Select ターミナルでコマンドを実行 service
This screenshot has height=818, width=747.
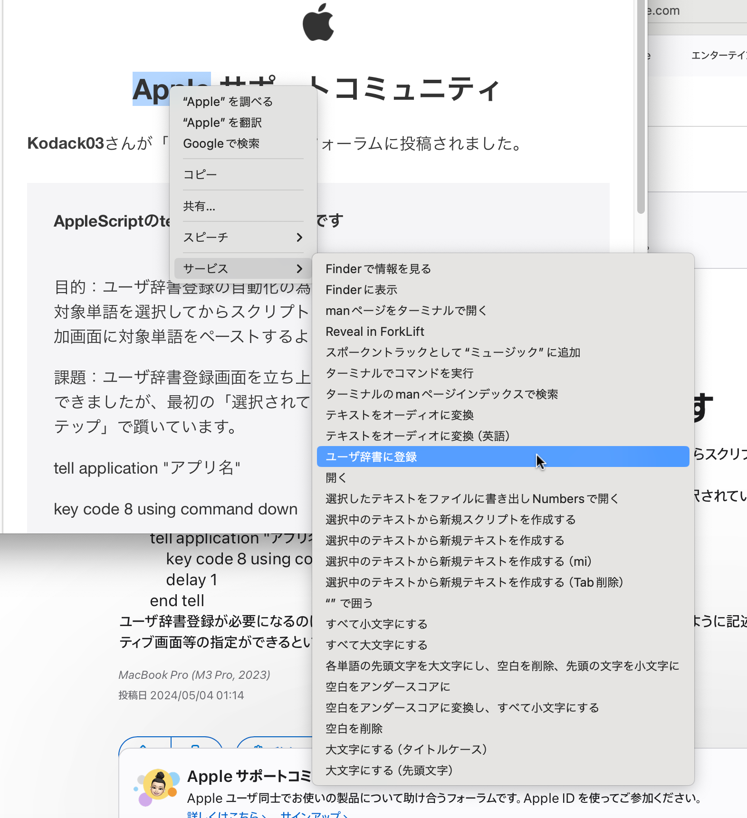coord(503,373)
